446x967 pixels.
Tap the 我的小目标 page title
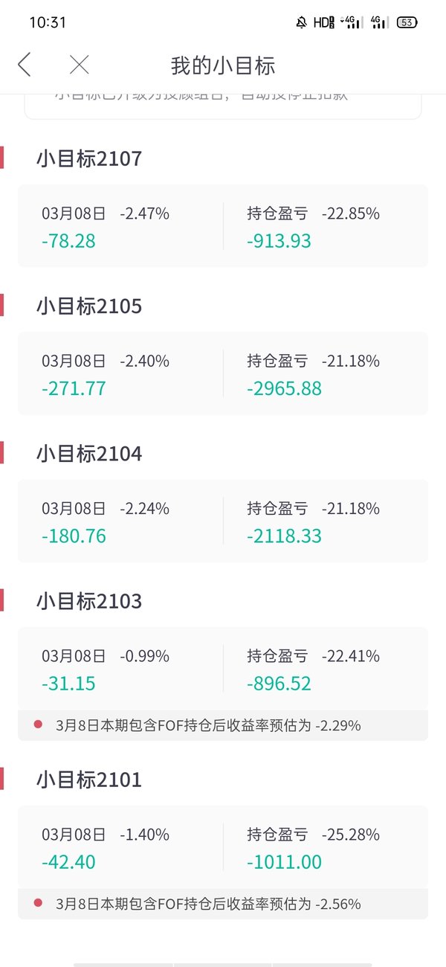223,65
